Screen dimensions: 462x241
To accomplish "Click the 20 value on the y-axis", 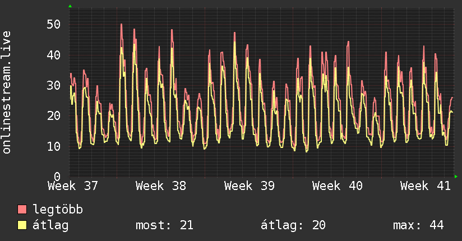I will 54,116.
